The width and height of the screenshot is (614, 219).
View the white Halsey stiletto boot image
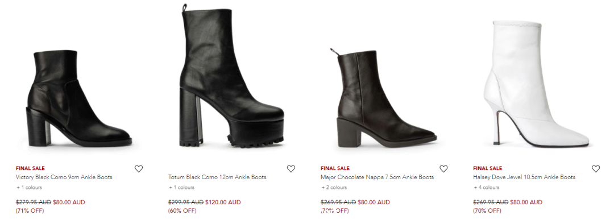[537, 84]
